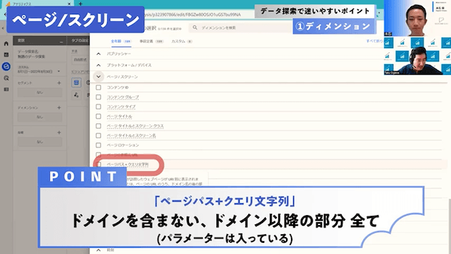Click the なし box under ディメンション
The width and height of the screenshot is (451, 254).
point(39,117)
